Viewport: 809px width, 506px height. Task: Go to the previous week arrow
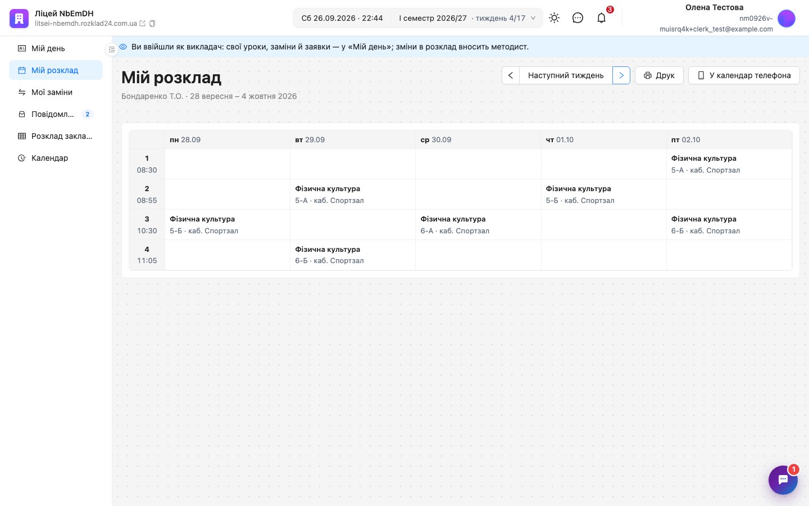pos(511,75)
